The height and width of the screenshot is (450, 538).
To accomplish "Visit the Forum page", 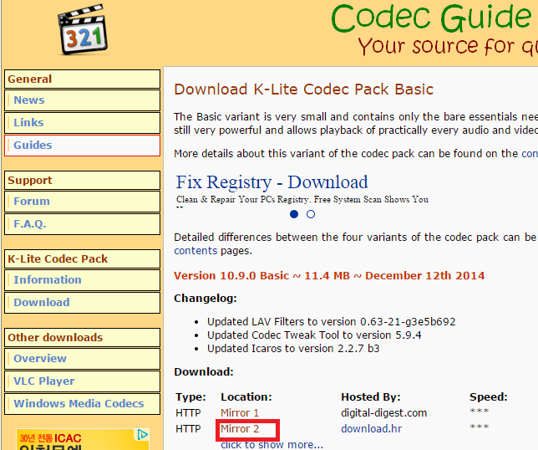I will [x=83, y=202].
